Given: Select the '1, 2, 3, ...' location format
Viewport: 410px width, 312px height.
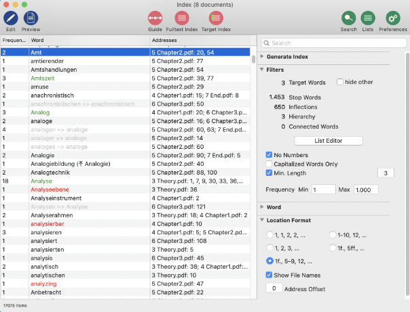Looking at the screenshot, I should [x=269, y=248].
